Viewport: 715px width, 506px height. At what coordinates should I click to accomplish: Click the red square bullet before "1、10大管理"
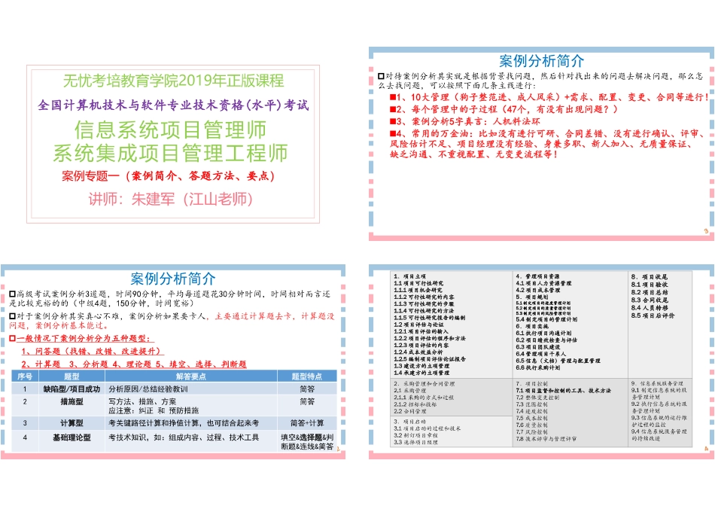coord(391,98)
